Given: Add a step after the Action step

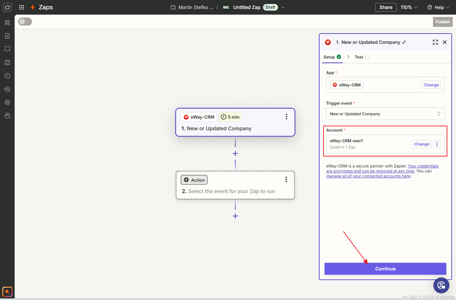Looking at the screenshot, I should pyautogui.click(x=235, y=216).
